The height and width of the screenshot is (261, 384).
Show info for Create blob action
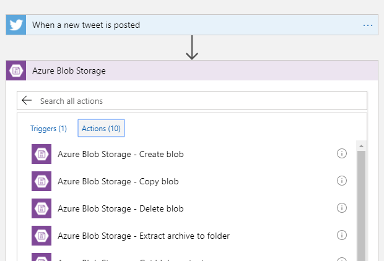point(341,154)
